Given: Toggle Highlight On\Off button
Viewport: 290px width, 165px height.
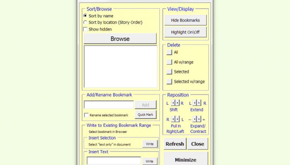Looking at the screenshot, I should (186, 32).
